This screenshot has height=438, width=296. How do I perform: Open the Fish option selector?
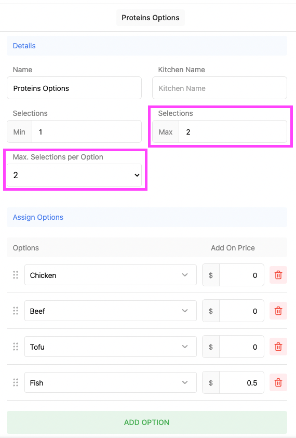tap(111, 382)
